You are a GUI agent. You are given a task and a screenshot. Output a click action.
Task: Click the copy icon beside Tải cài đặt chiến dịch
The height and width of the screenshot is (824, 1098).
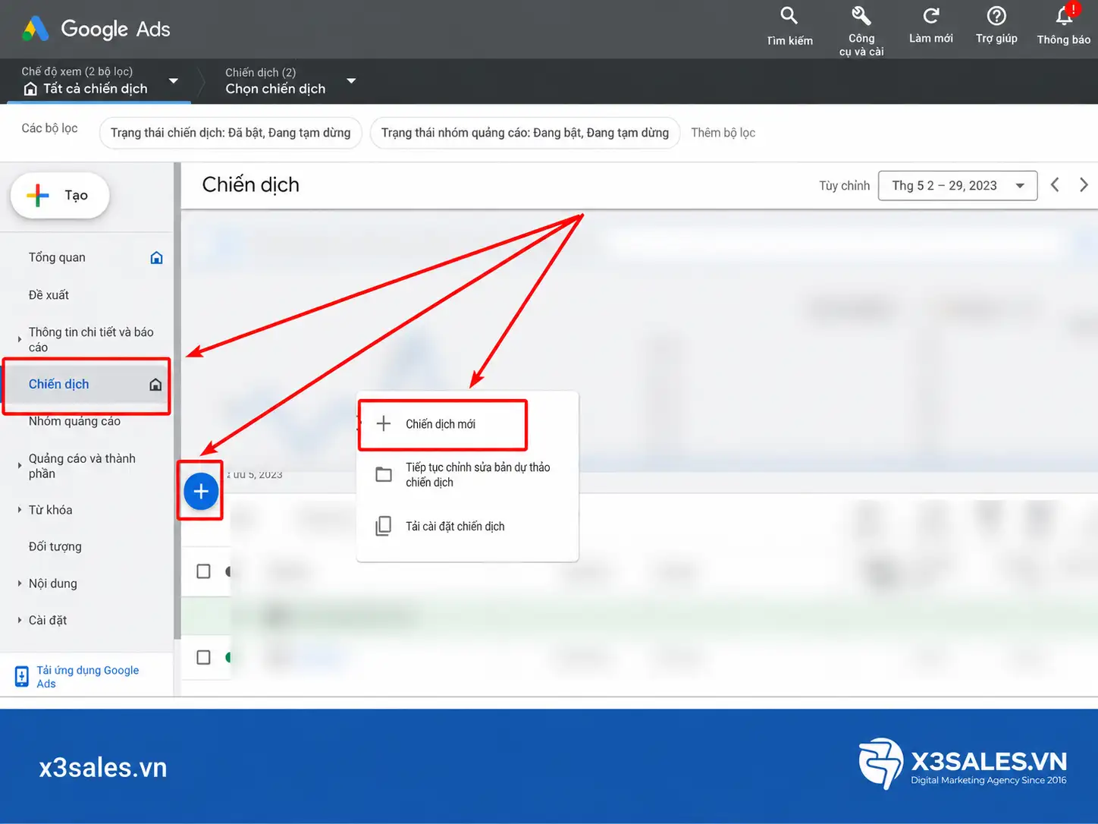(x=384, y=526)
